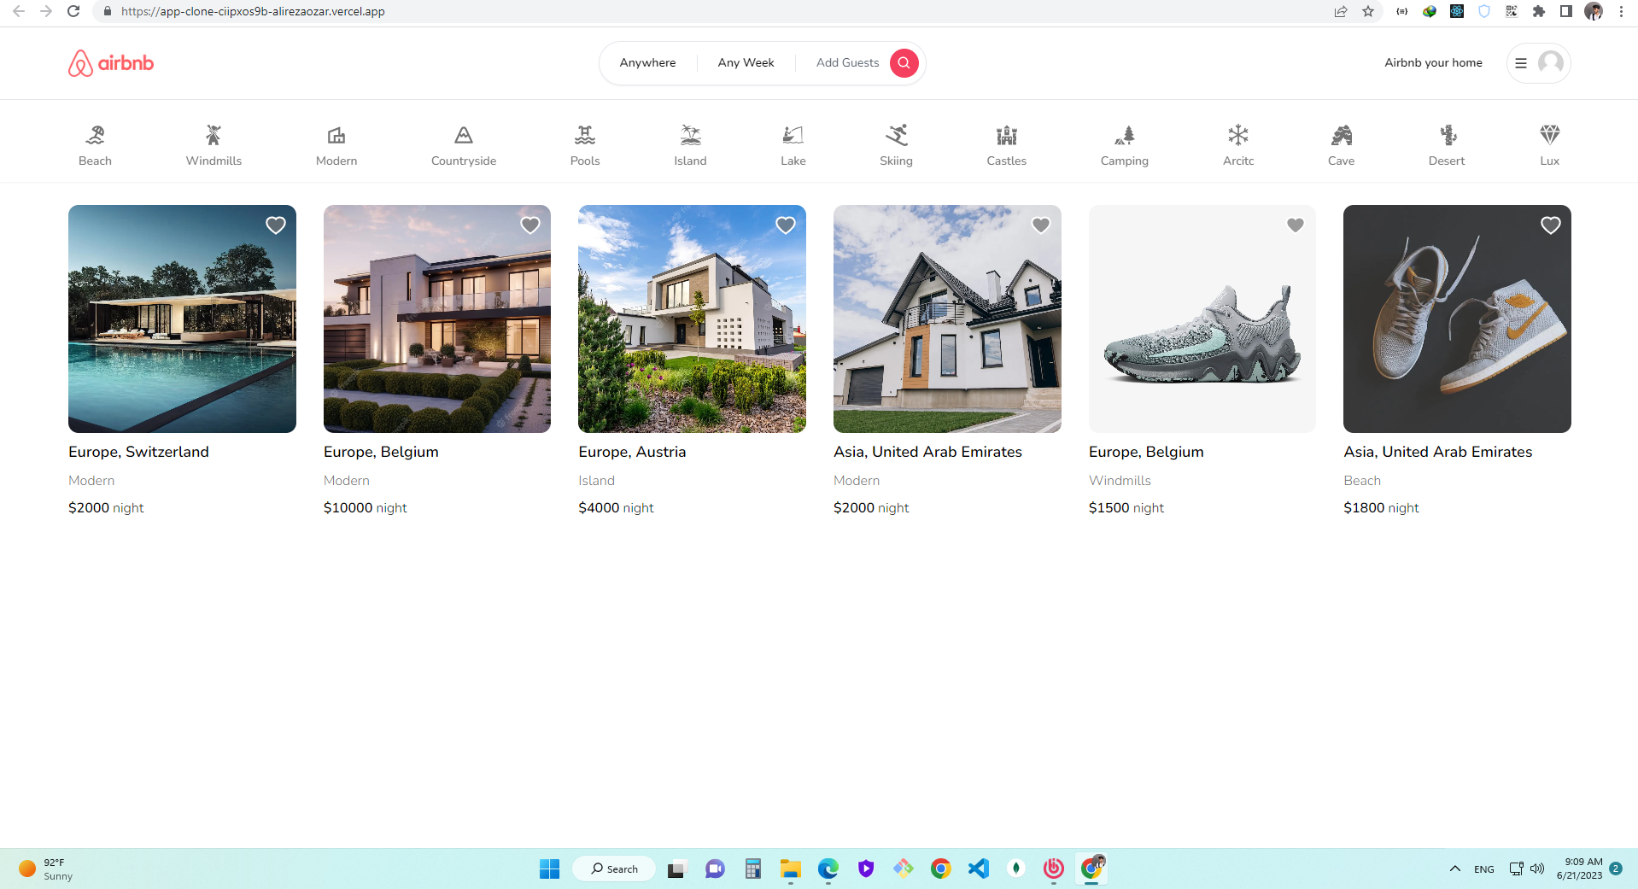Toggle the heart on the Nike sneakers listing
This screenshot has height=889, width=1638.
point(1550,225)
